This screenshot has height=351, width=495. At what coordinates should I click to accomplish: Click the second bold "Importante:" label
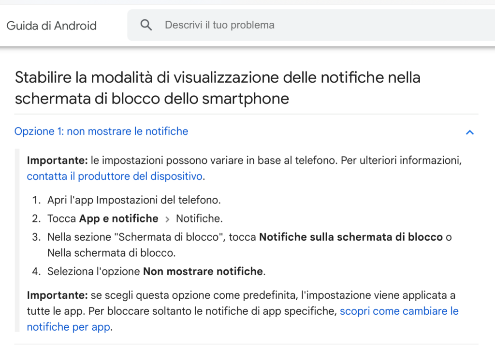pos(57,295)
